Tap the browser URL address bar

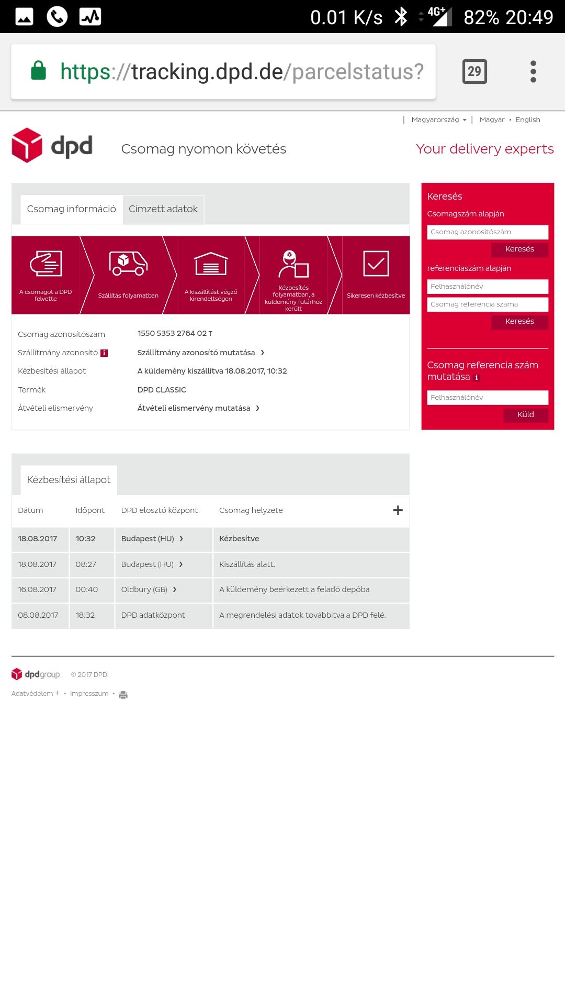coord(223,72)
